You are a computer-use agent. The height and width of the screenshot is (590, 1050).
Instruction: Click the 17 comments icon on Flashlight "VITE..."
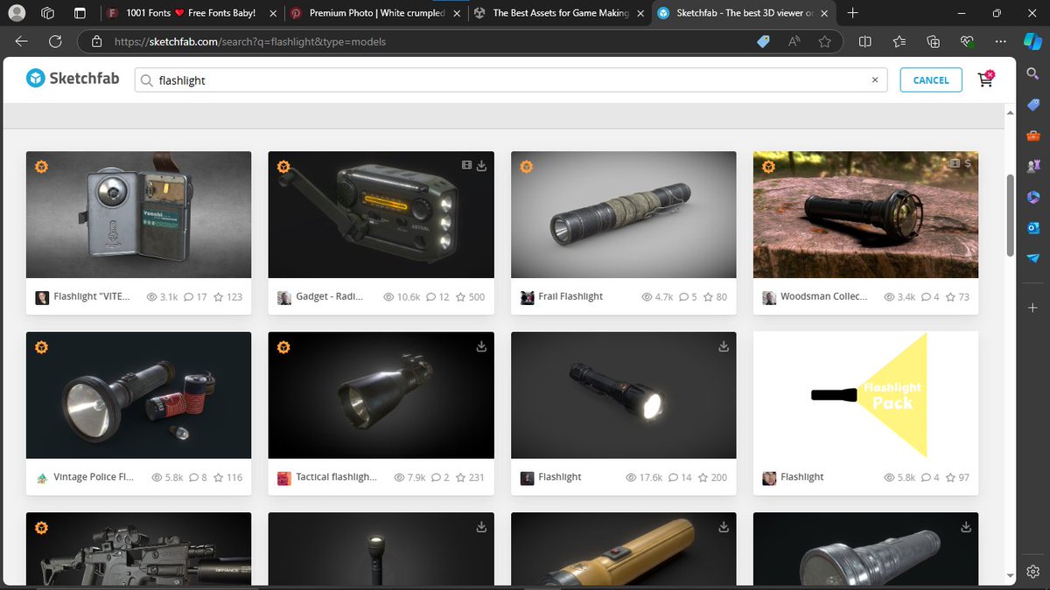187,297
